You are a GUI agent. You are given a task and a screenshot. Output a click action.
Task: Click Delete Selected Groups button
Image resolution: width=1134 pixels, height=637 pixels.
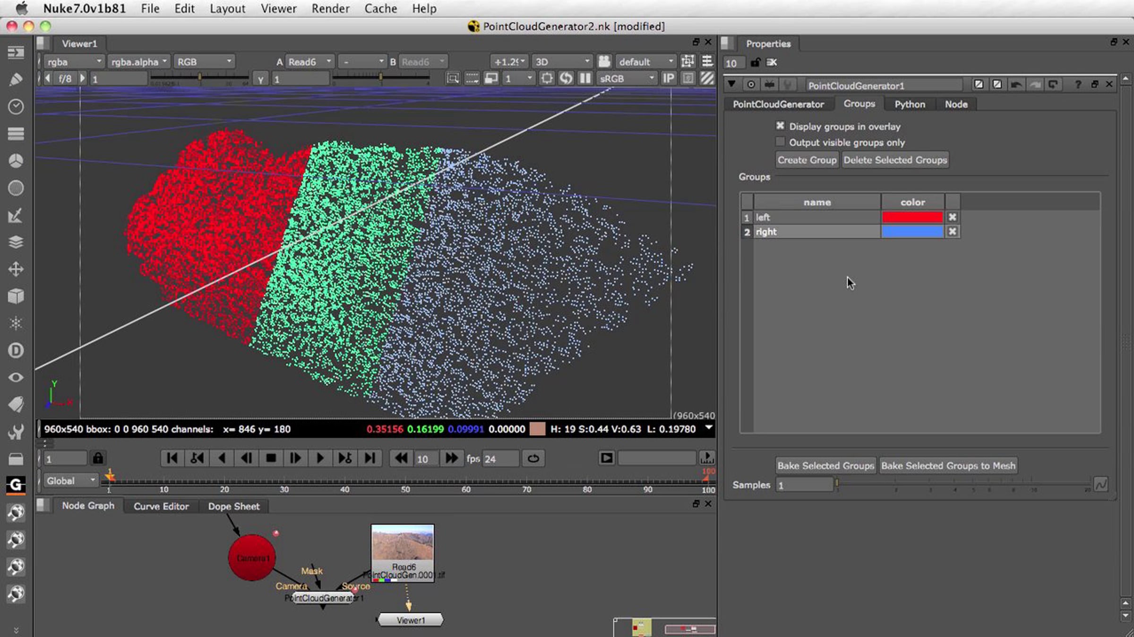pos(895,160)
